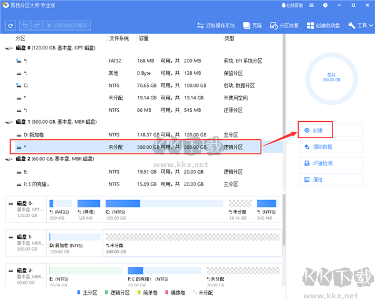The image size is (375, 300).
Task: Click the refresh icon in toolbar
Action: pyautogui.click(x=10, y=26)
